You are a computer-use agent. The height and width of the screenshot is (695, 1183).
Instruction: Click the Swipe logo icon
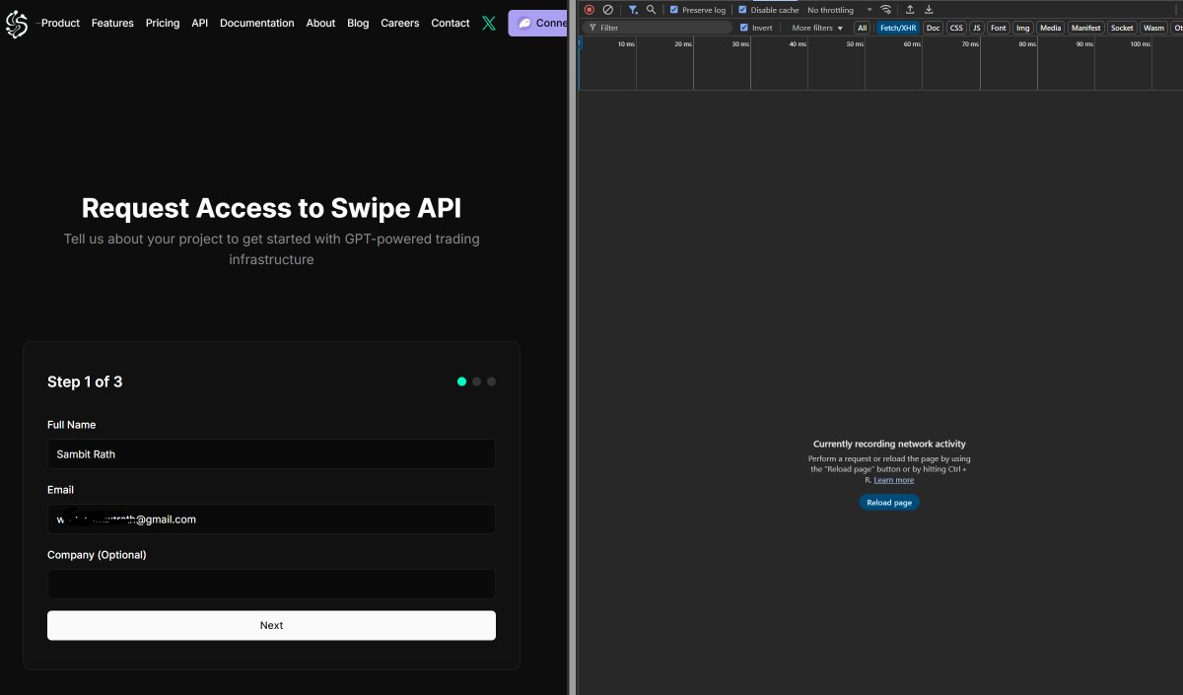(x=17, y=23)
